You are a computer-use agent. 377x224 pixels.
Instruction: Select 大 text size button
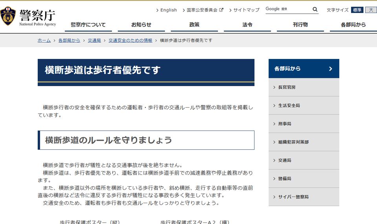371,10
